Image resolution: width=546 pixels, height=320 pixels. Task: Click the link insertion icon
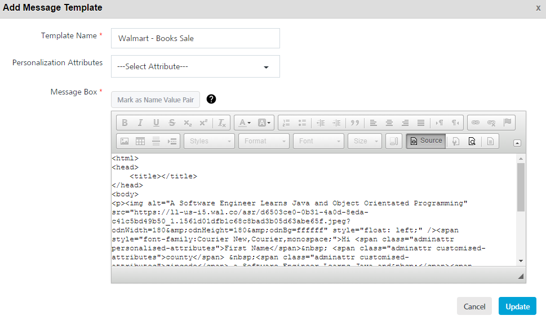pyautogui.click(x=476, y=123)
